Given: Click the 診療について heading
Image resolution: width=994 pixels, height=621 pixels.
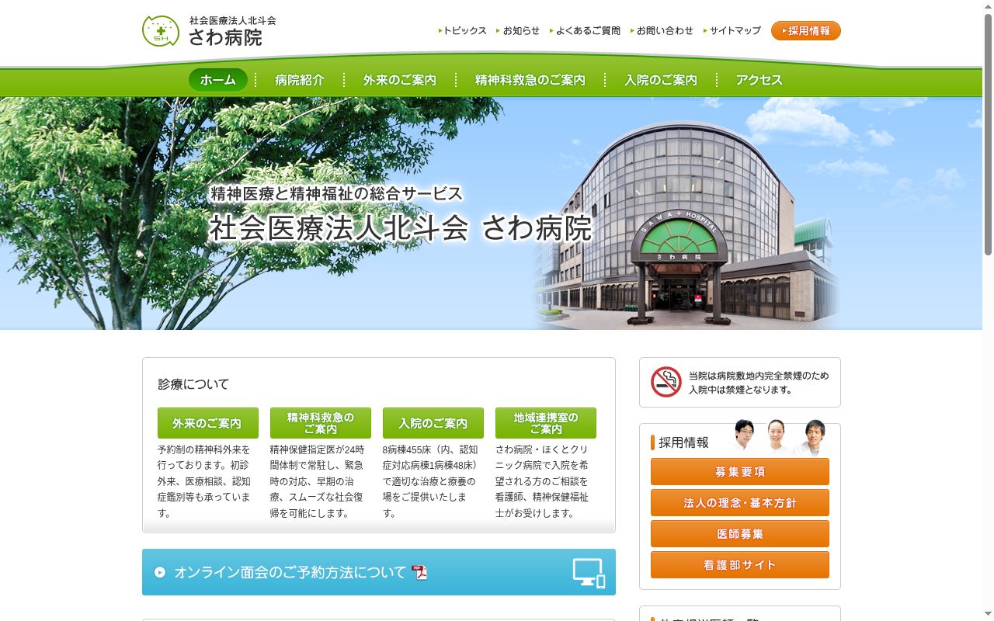Looking at the screenshot, I should 193,384.
